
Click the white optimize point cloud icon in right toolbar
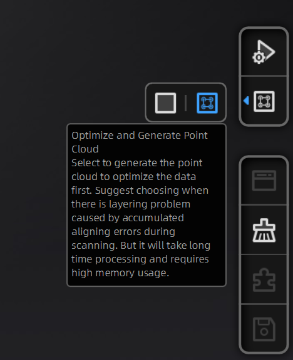[x=264, y=101]
